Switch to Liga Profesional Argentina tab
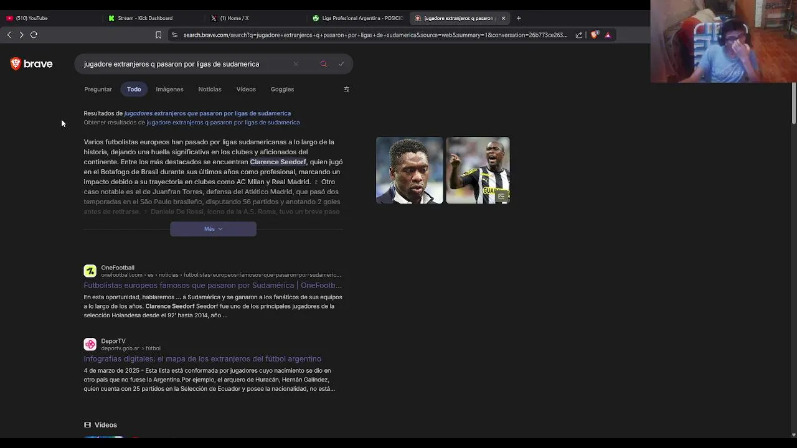 pyautogui.click(x=359, y=18)
